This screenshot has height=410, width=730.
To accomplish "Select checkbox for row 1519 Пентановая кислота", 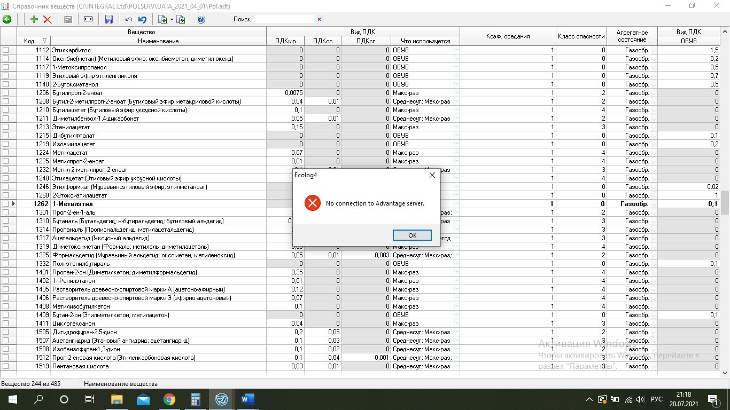I will (6, 366).
